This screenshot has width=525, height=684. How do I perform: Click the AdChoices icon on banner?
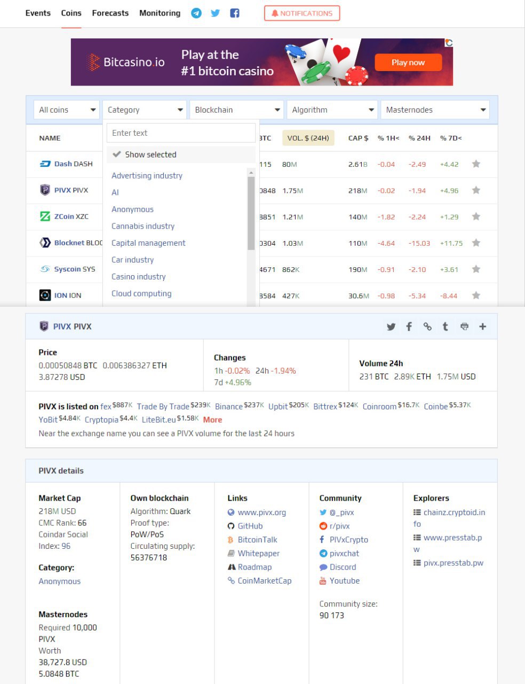pos(449,43)
